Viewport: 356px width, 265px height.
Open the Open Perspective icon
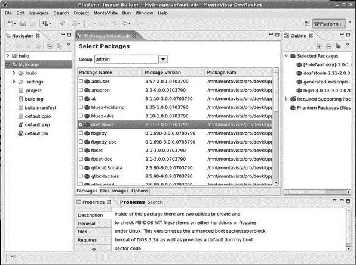[307, 24]
